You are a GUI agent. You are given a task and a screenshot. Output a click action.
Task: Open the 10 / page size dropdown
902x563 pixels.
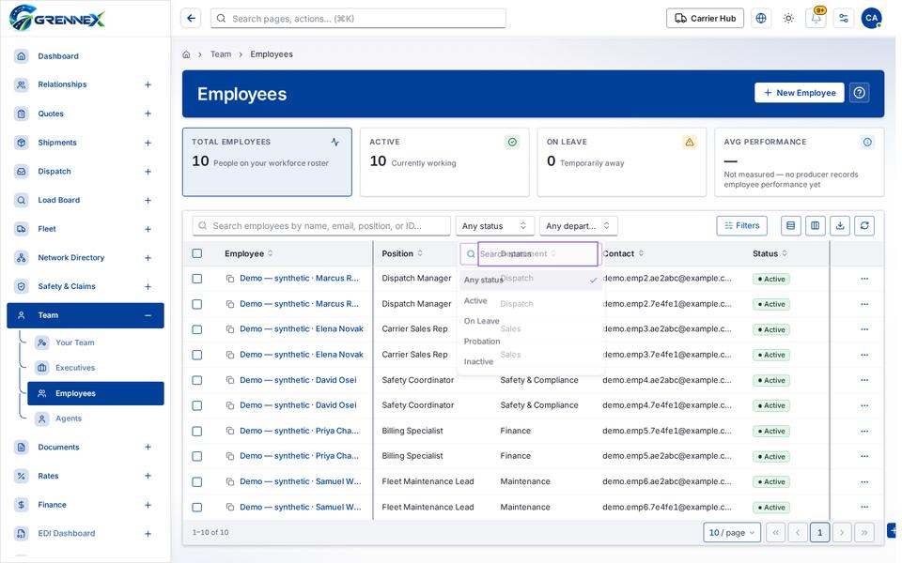pyautogui.click(x=732, y=533)
